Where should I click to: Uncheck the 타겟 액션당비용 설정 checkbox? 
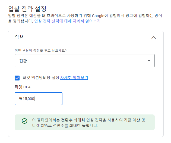click(17, 78)
